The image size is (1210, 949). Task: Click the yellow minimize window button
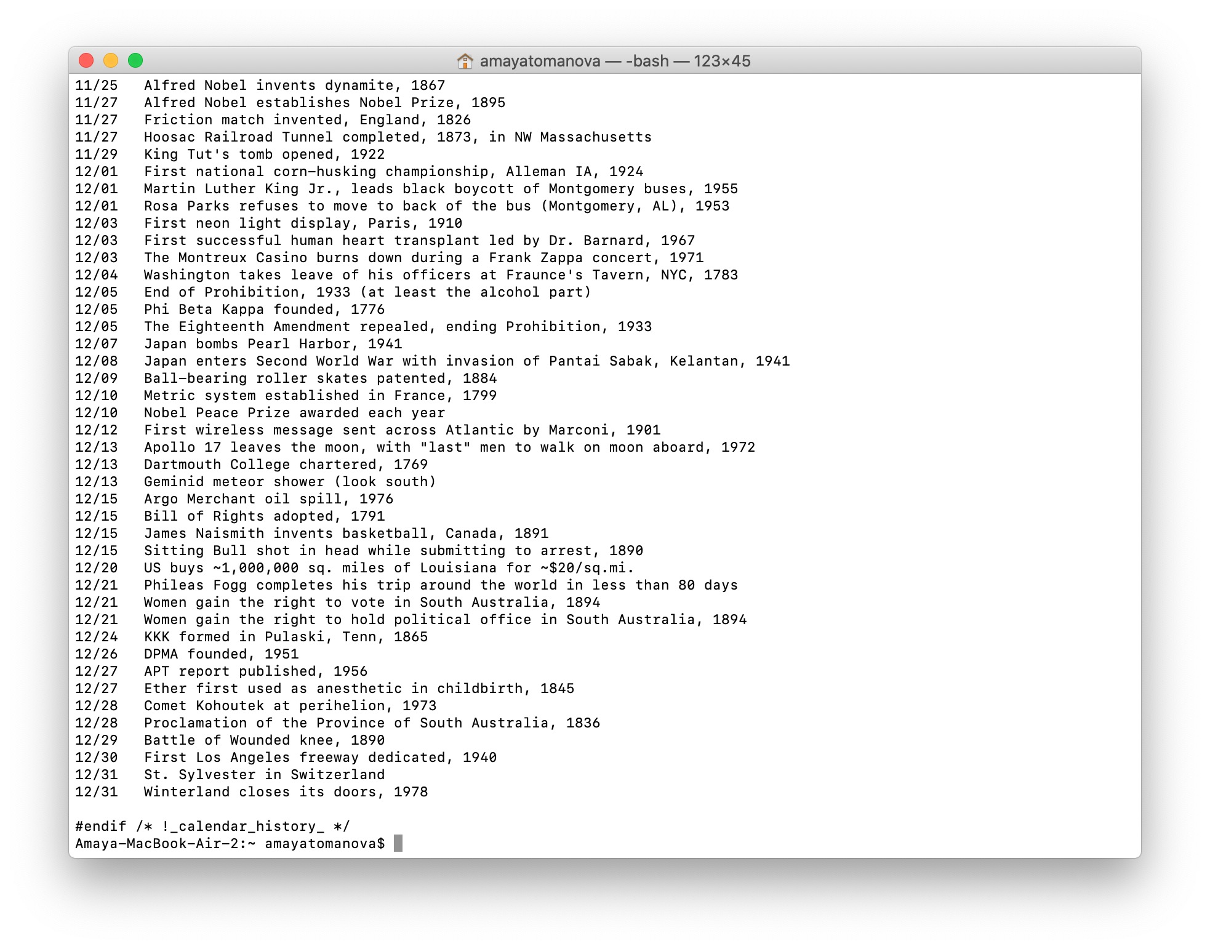pos(111,60)
